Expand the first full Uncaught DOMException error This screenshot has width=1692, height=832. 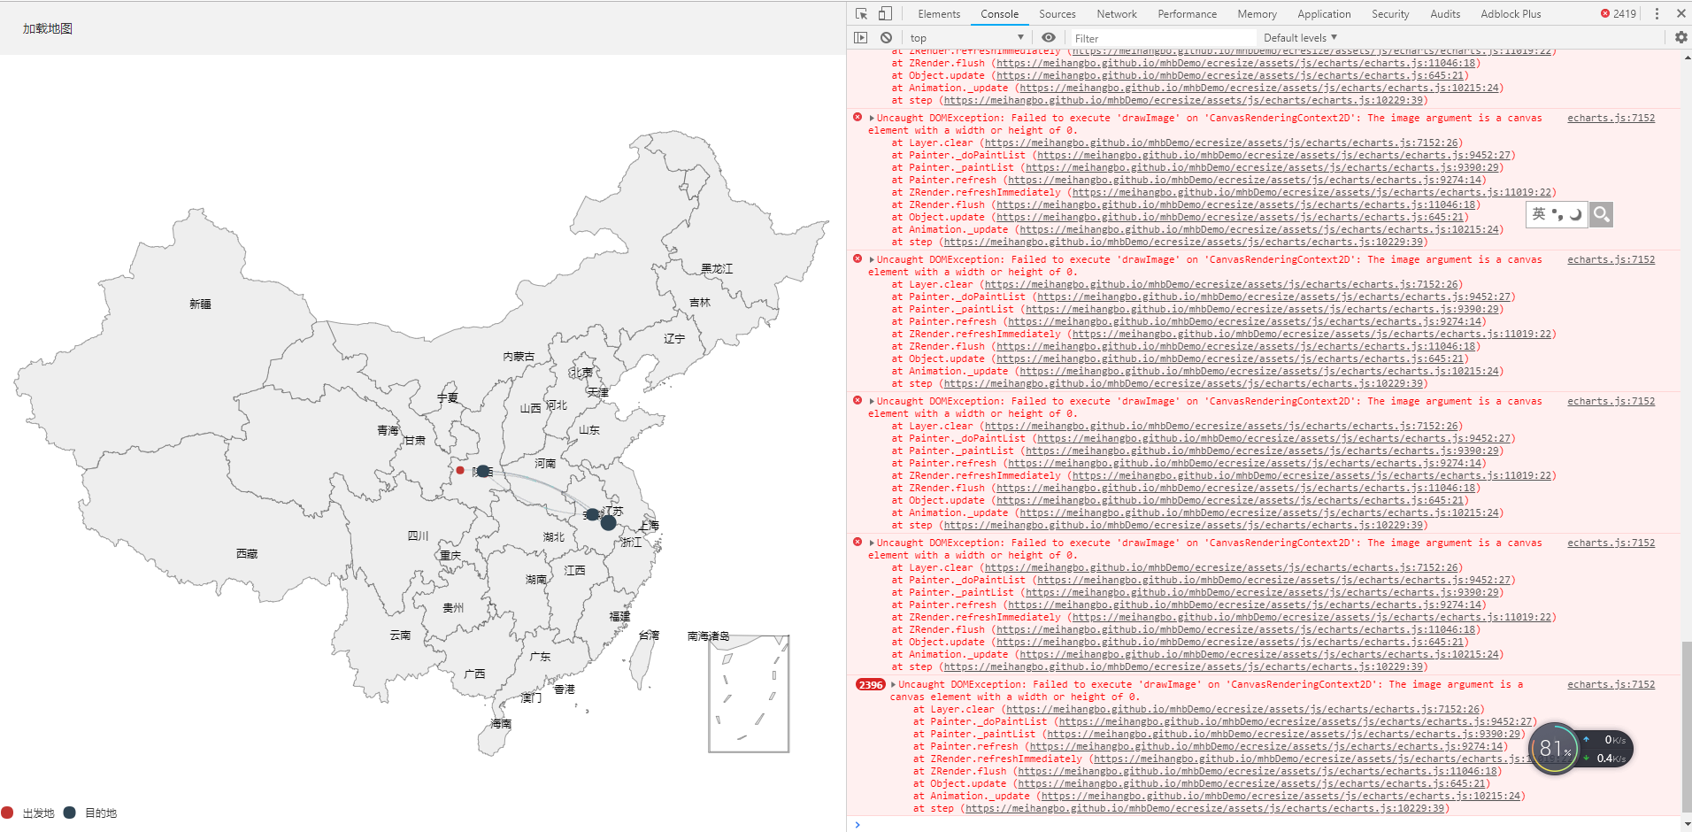872,119
